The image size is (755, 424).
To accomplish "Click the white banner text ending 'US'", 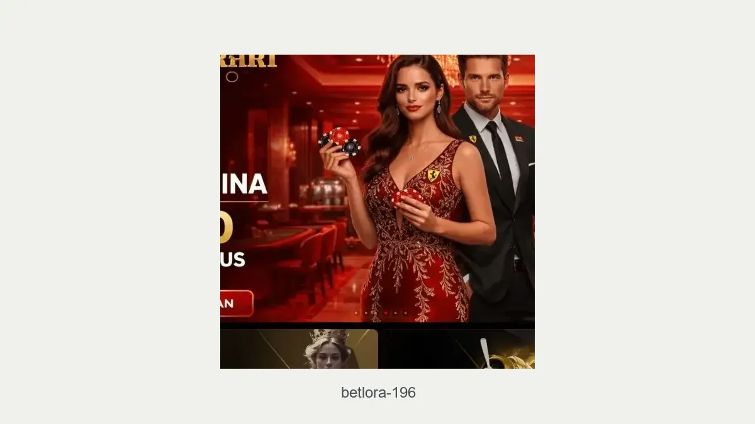I will point(233,259).
